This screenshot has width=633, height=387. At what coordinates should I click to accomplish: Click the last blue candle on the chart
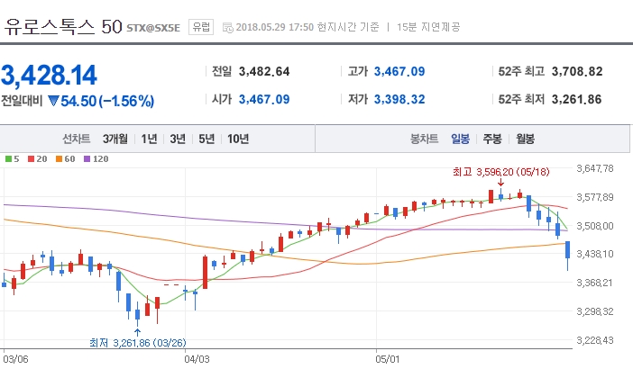click(568, 255)
